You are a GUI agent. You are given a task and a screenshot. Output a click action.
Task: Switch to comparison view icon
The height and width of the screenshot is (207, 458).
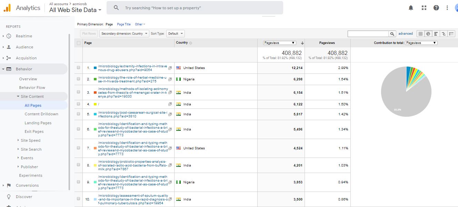(x=444, y=34)
